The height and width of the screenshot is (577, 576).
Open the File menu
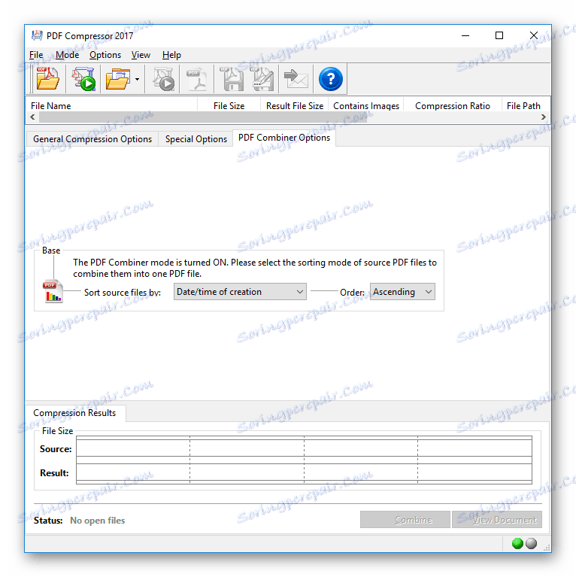[36, 55]
